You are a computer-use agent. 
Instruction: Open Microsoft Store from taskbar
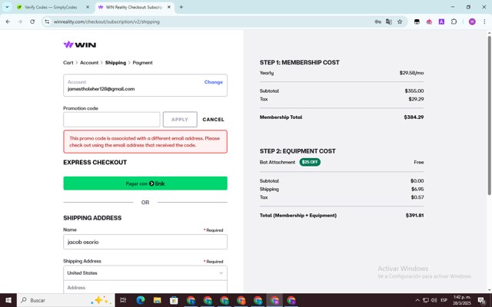pos(174,300)
